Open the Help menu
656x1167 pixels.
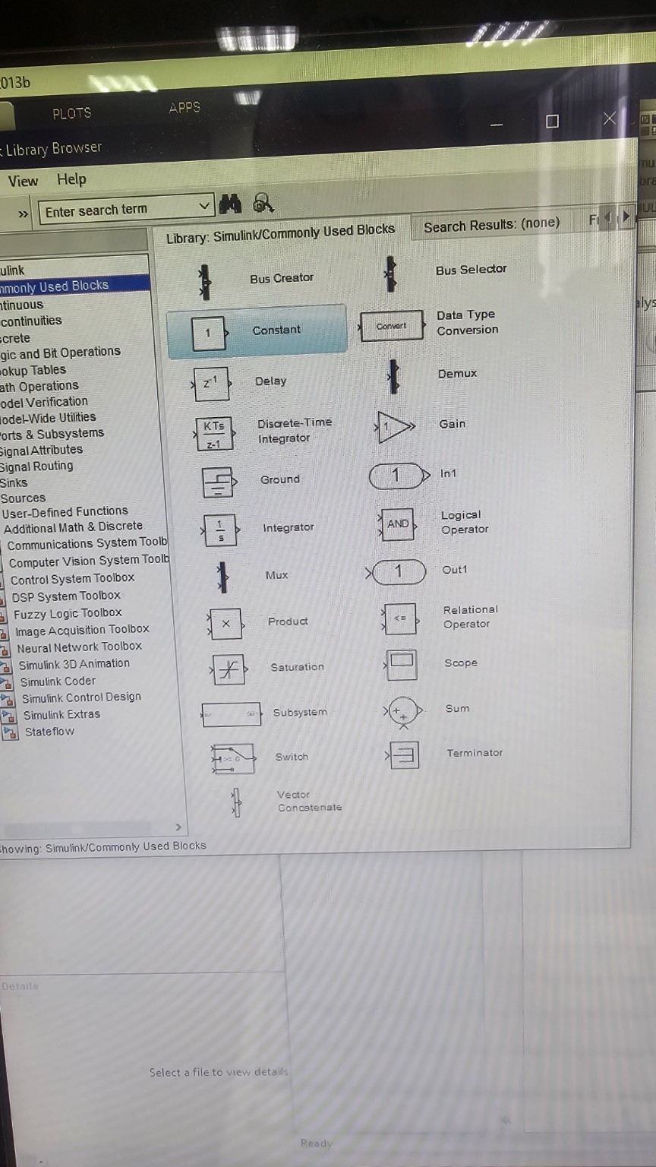(71, 179)
